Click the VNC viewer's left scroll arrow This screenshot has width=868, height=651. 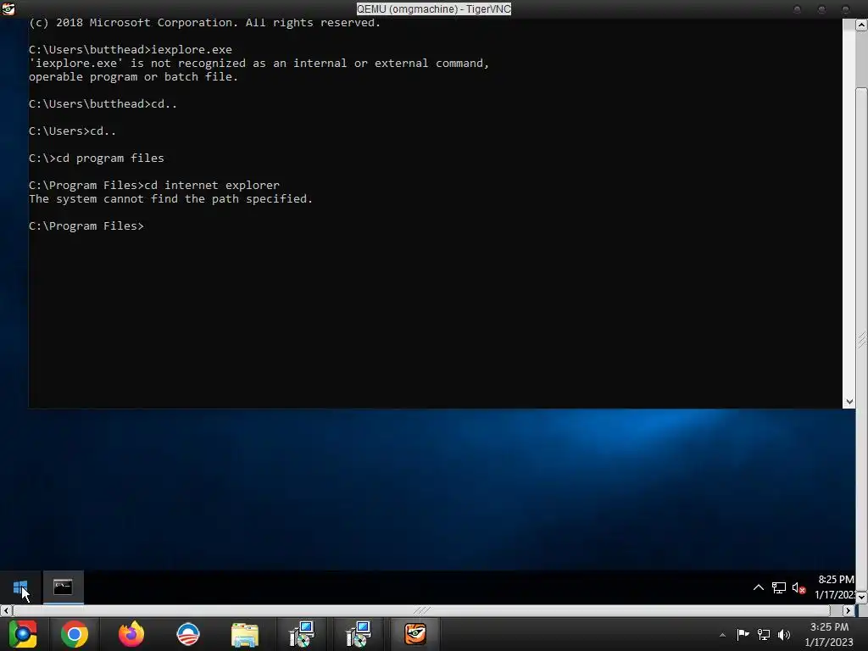coord(6,610)
